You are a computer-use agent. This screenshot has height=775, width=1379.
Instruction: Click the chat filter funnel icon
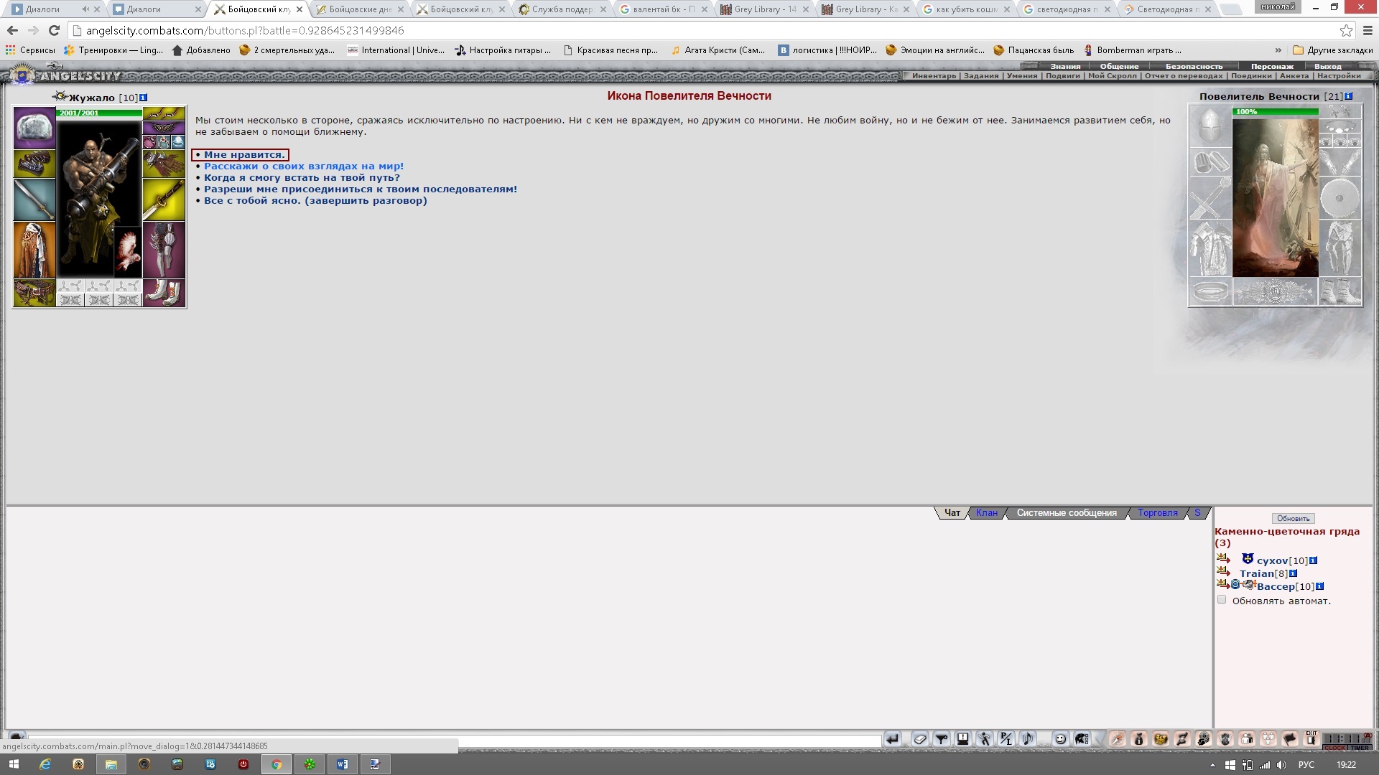tap(942, 739)
